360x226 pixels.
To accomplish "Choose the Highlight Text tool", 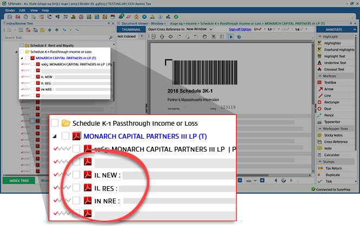I will [335, 56].
